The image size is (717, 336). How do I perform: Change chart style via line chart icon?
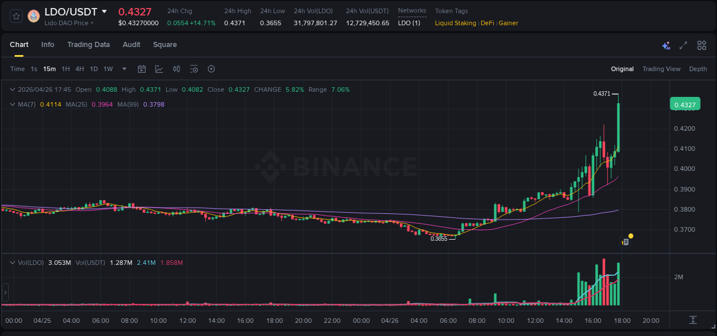(159, 69)
